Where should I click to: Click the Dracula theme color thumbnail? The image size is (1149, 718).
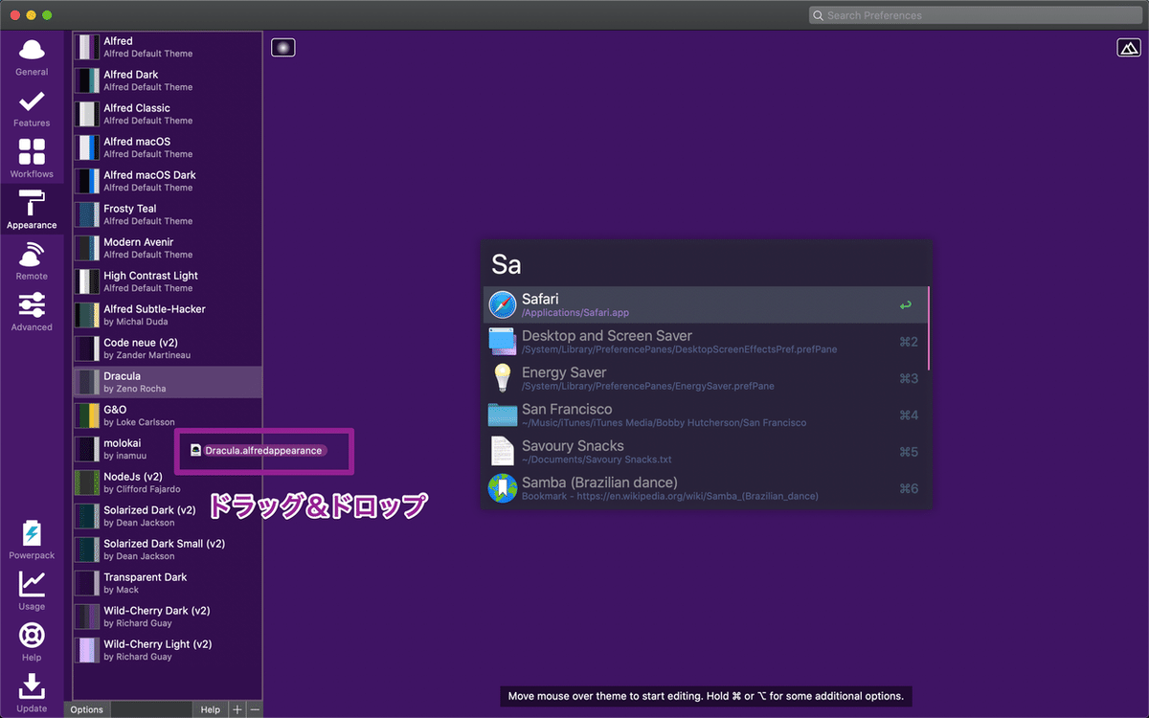87,382
